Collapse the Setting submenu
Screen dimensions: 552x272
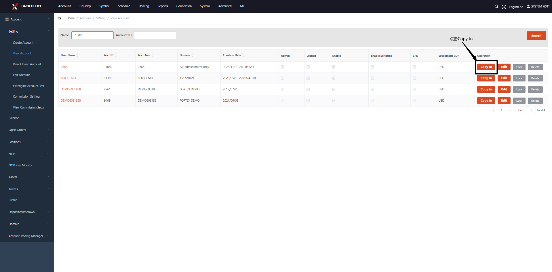point(48,31)
